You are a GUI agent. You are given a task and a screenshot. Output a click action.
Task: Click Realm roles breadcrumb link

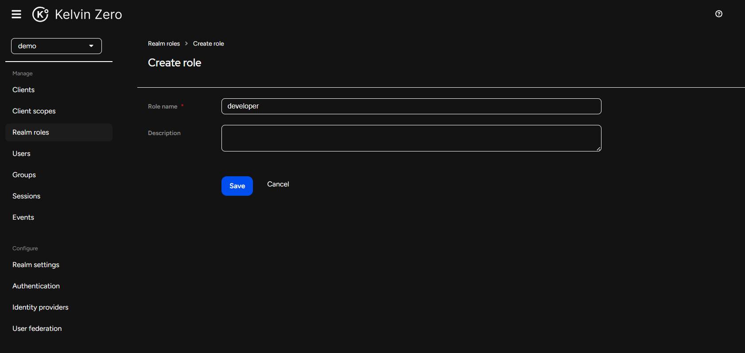(164, 43)
